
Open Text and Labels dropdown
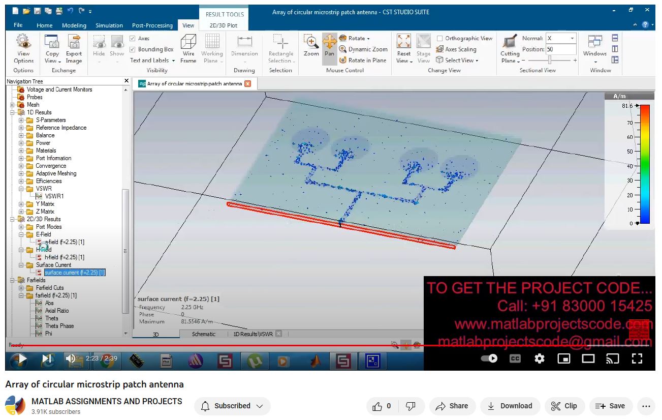coord(152,60)
